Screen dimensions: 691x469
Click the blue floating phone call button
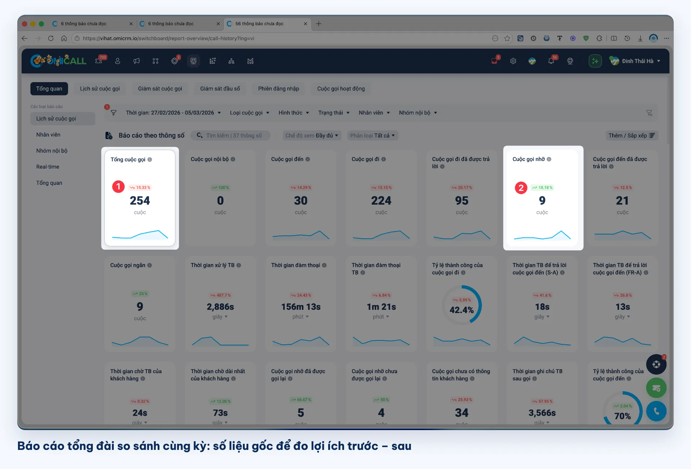pyautogui.click(x=656, y=411)
